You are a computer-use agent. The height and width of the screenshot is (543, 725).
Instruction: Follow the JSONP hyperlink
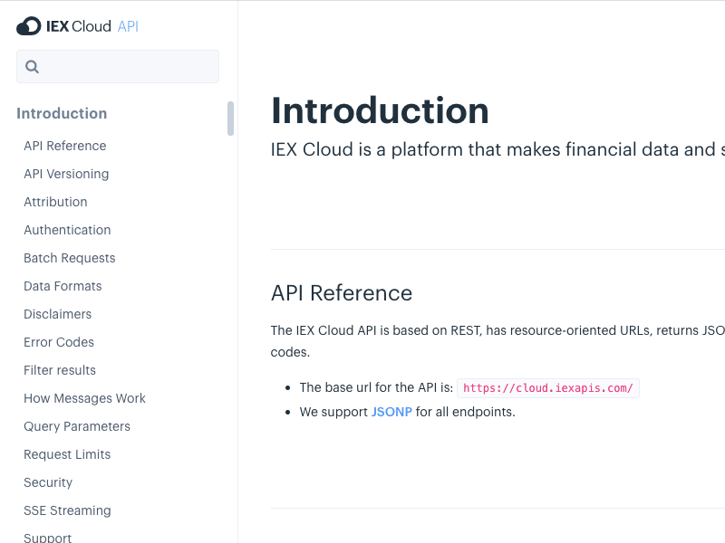tap(391, 412)
